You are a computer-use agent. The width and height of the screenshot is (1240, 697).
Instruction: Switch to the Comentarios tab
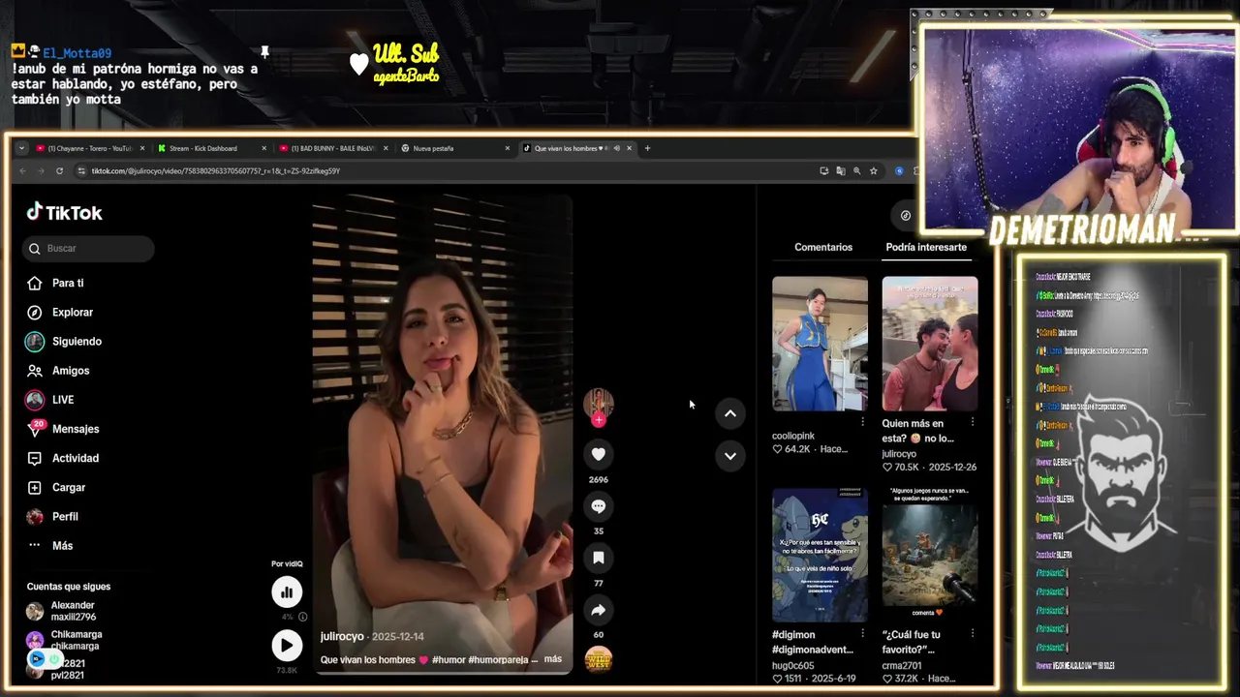[x=823, y=247]
